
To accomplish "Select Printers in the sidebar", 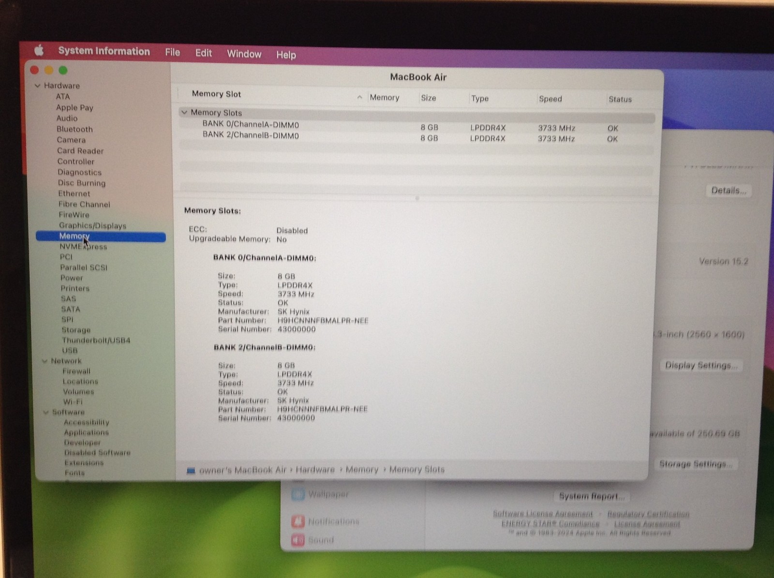I will tap(75, 288).
